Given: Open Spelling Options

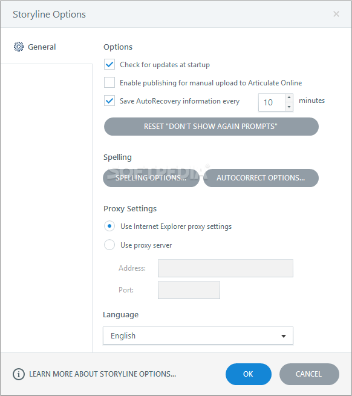Looking at the screenshot, I should pyautogui.click(x=151, y=178).
